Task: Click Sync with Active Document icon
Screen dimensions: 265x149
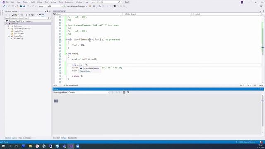Action: pos(26,15)
